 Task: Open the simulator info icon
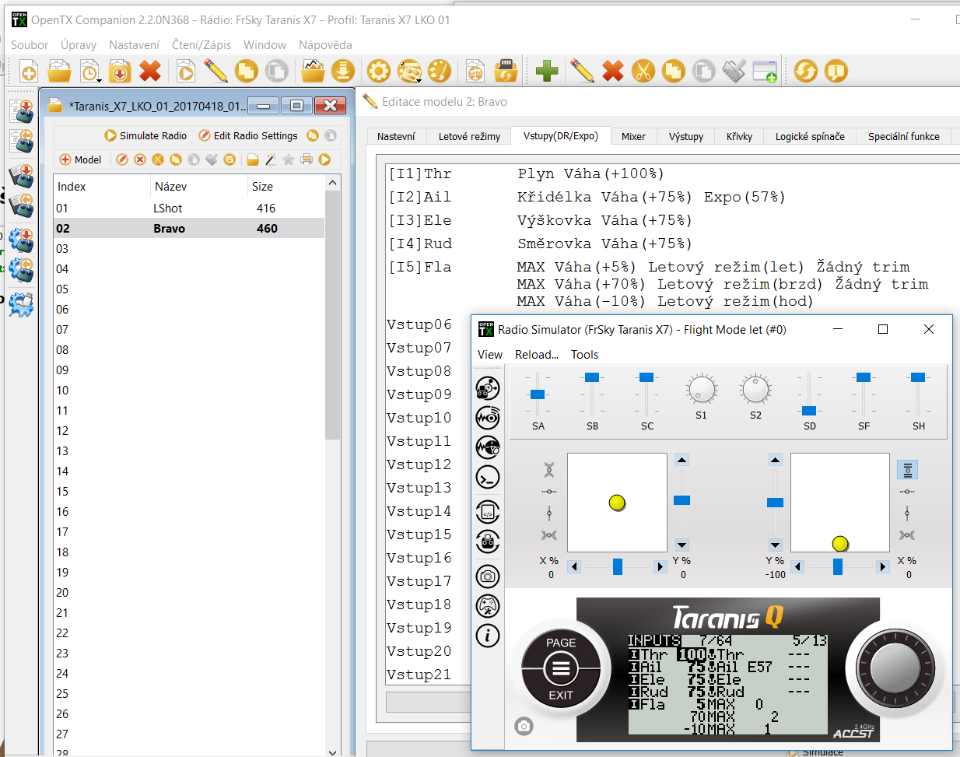[488, 636]
